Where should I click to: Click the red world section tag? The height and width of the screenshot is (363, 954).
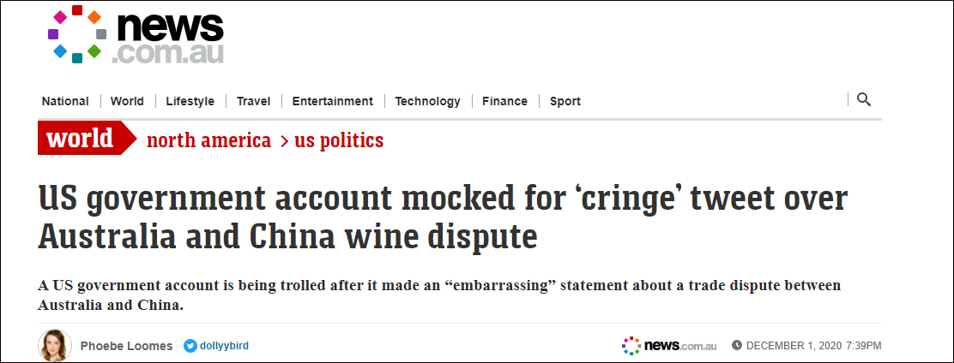(x=82, y=139)
